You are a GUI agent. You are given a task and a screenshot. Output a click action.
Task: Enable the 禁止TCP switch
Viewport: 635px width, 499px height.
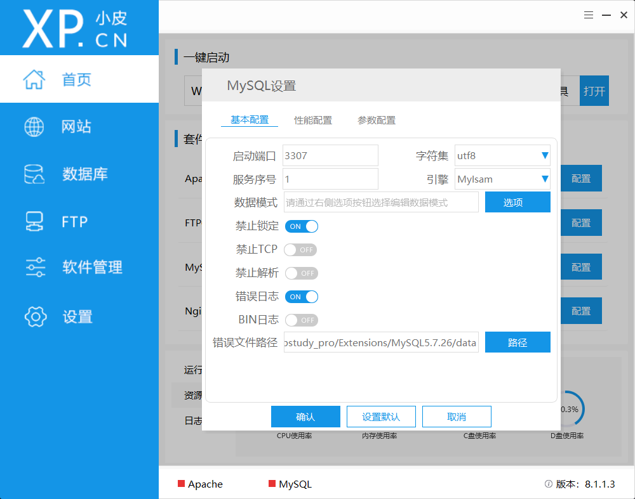coord(300,249)
